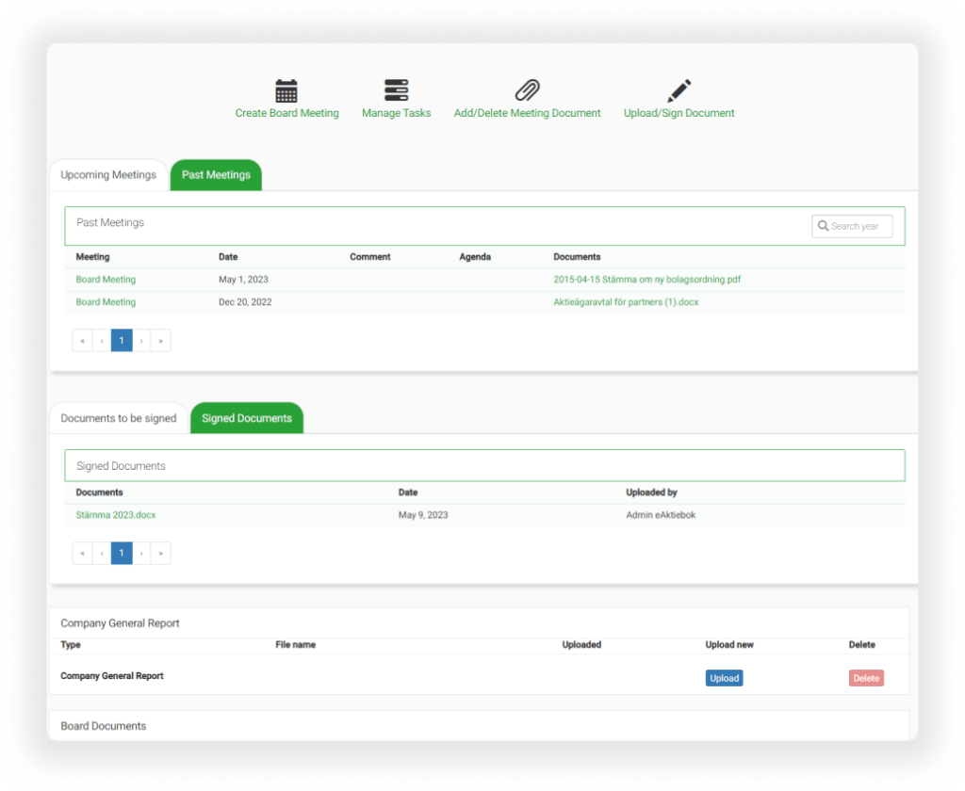Click the May 1, 2023 date cell
Image resolution: width=965 pixels, height=791 pixels.
click(243, 280)
